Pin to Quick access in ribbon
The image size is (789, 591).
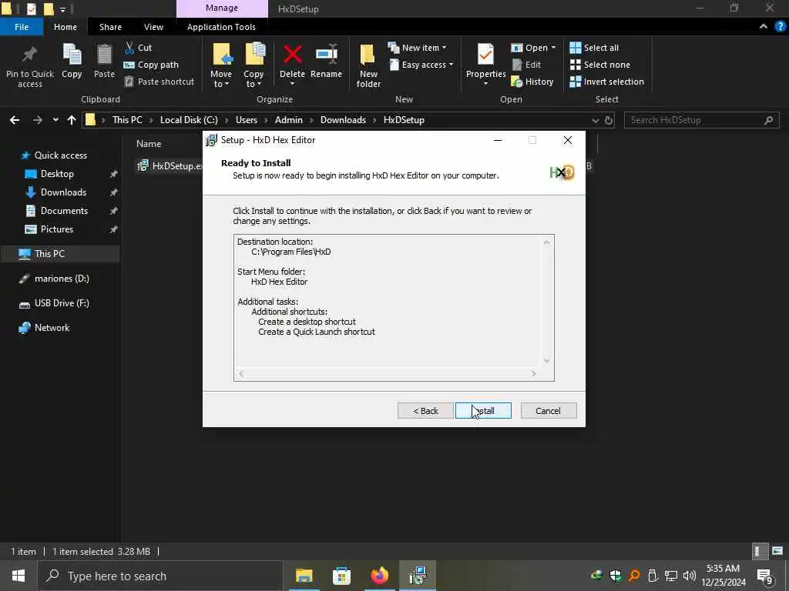pyautogui.click(x=30, y=66)
